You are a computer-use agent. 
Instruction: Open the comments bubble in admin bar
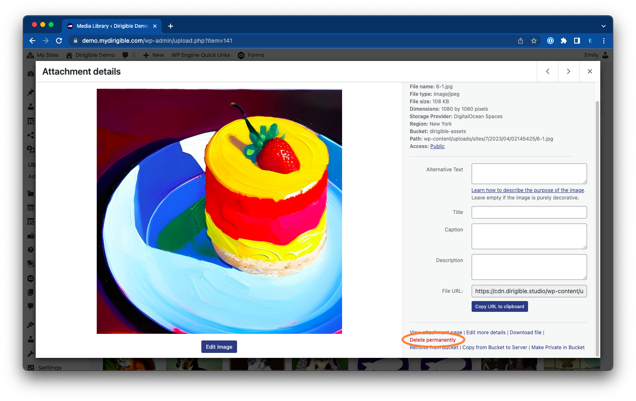(129, 55)
